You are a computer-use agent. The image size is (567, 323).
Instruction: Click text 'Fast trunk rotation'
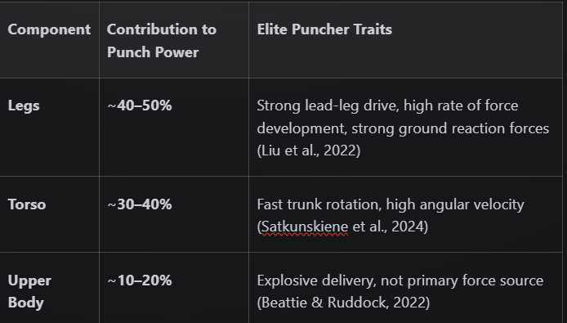[x=319, y=204]
